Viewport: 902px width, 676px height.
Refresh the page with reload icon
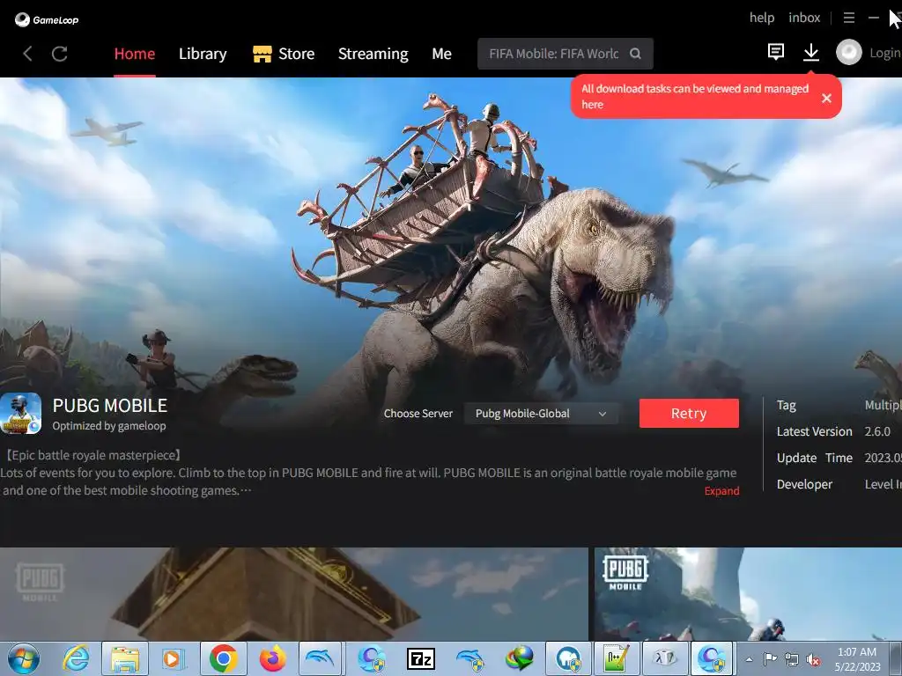[x=60, y=54]
